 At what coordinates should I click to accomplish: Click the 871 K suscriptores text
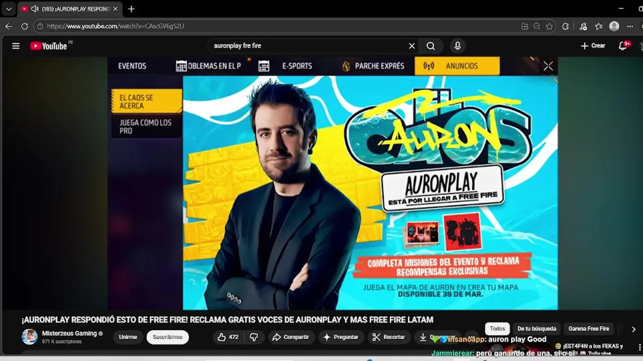[x=62, y=341]
